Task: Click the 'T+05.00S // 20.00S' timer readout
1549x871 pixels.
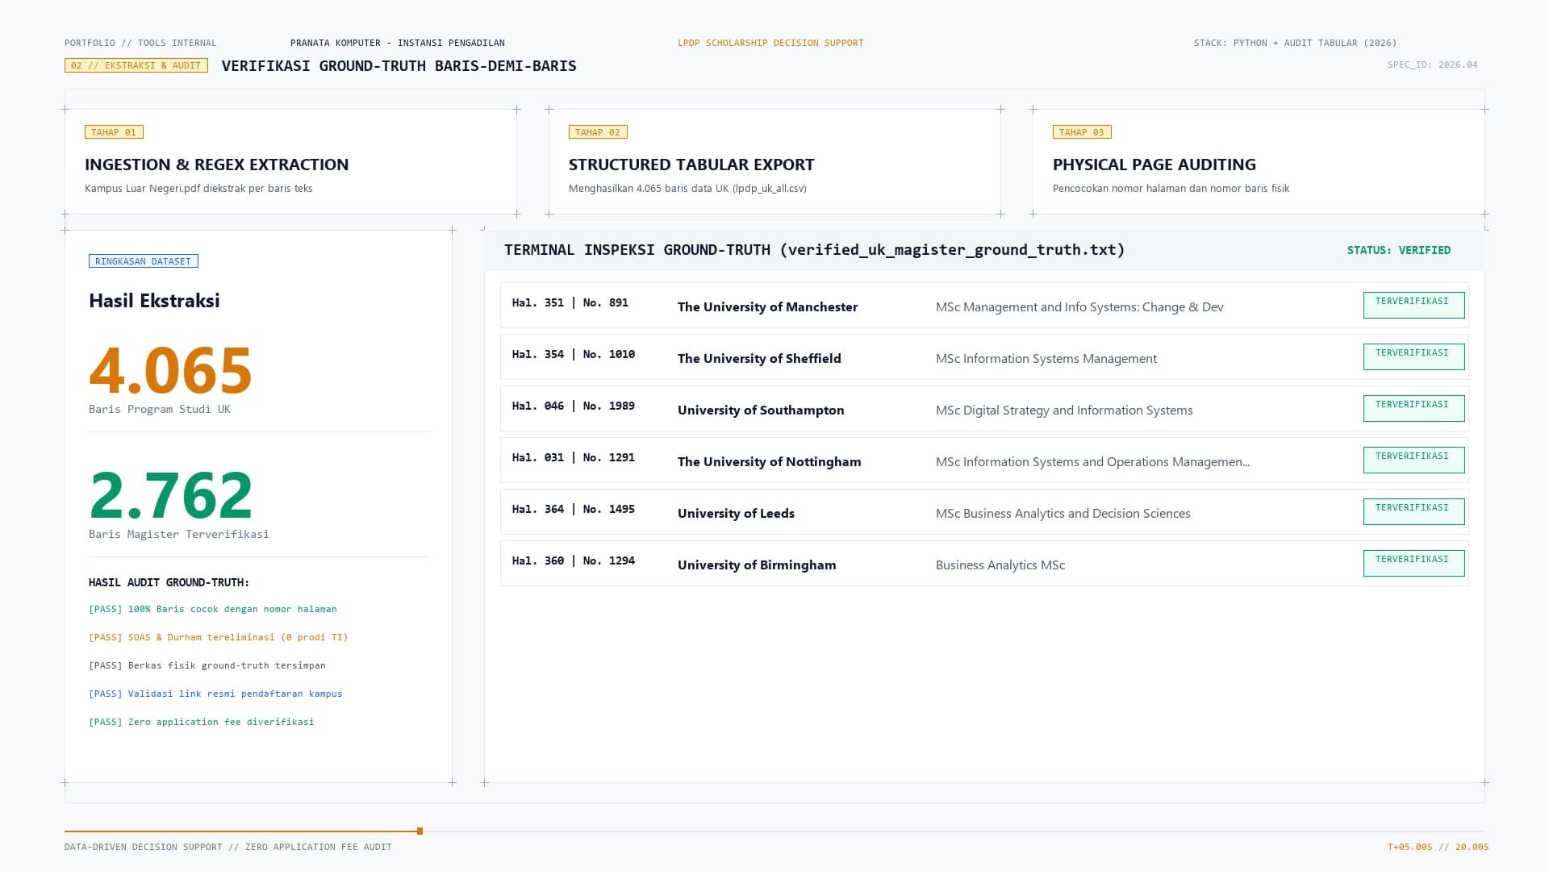Action: click(x=1438, y=847)
